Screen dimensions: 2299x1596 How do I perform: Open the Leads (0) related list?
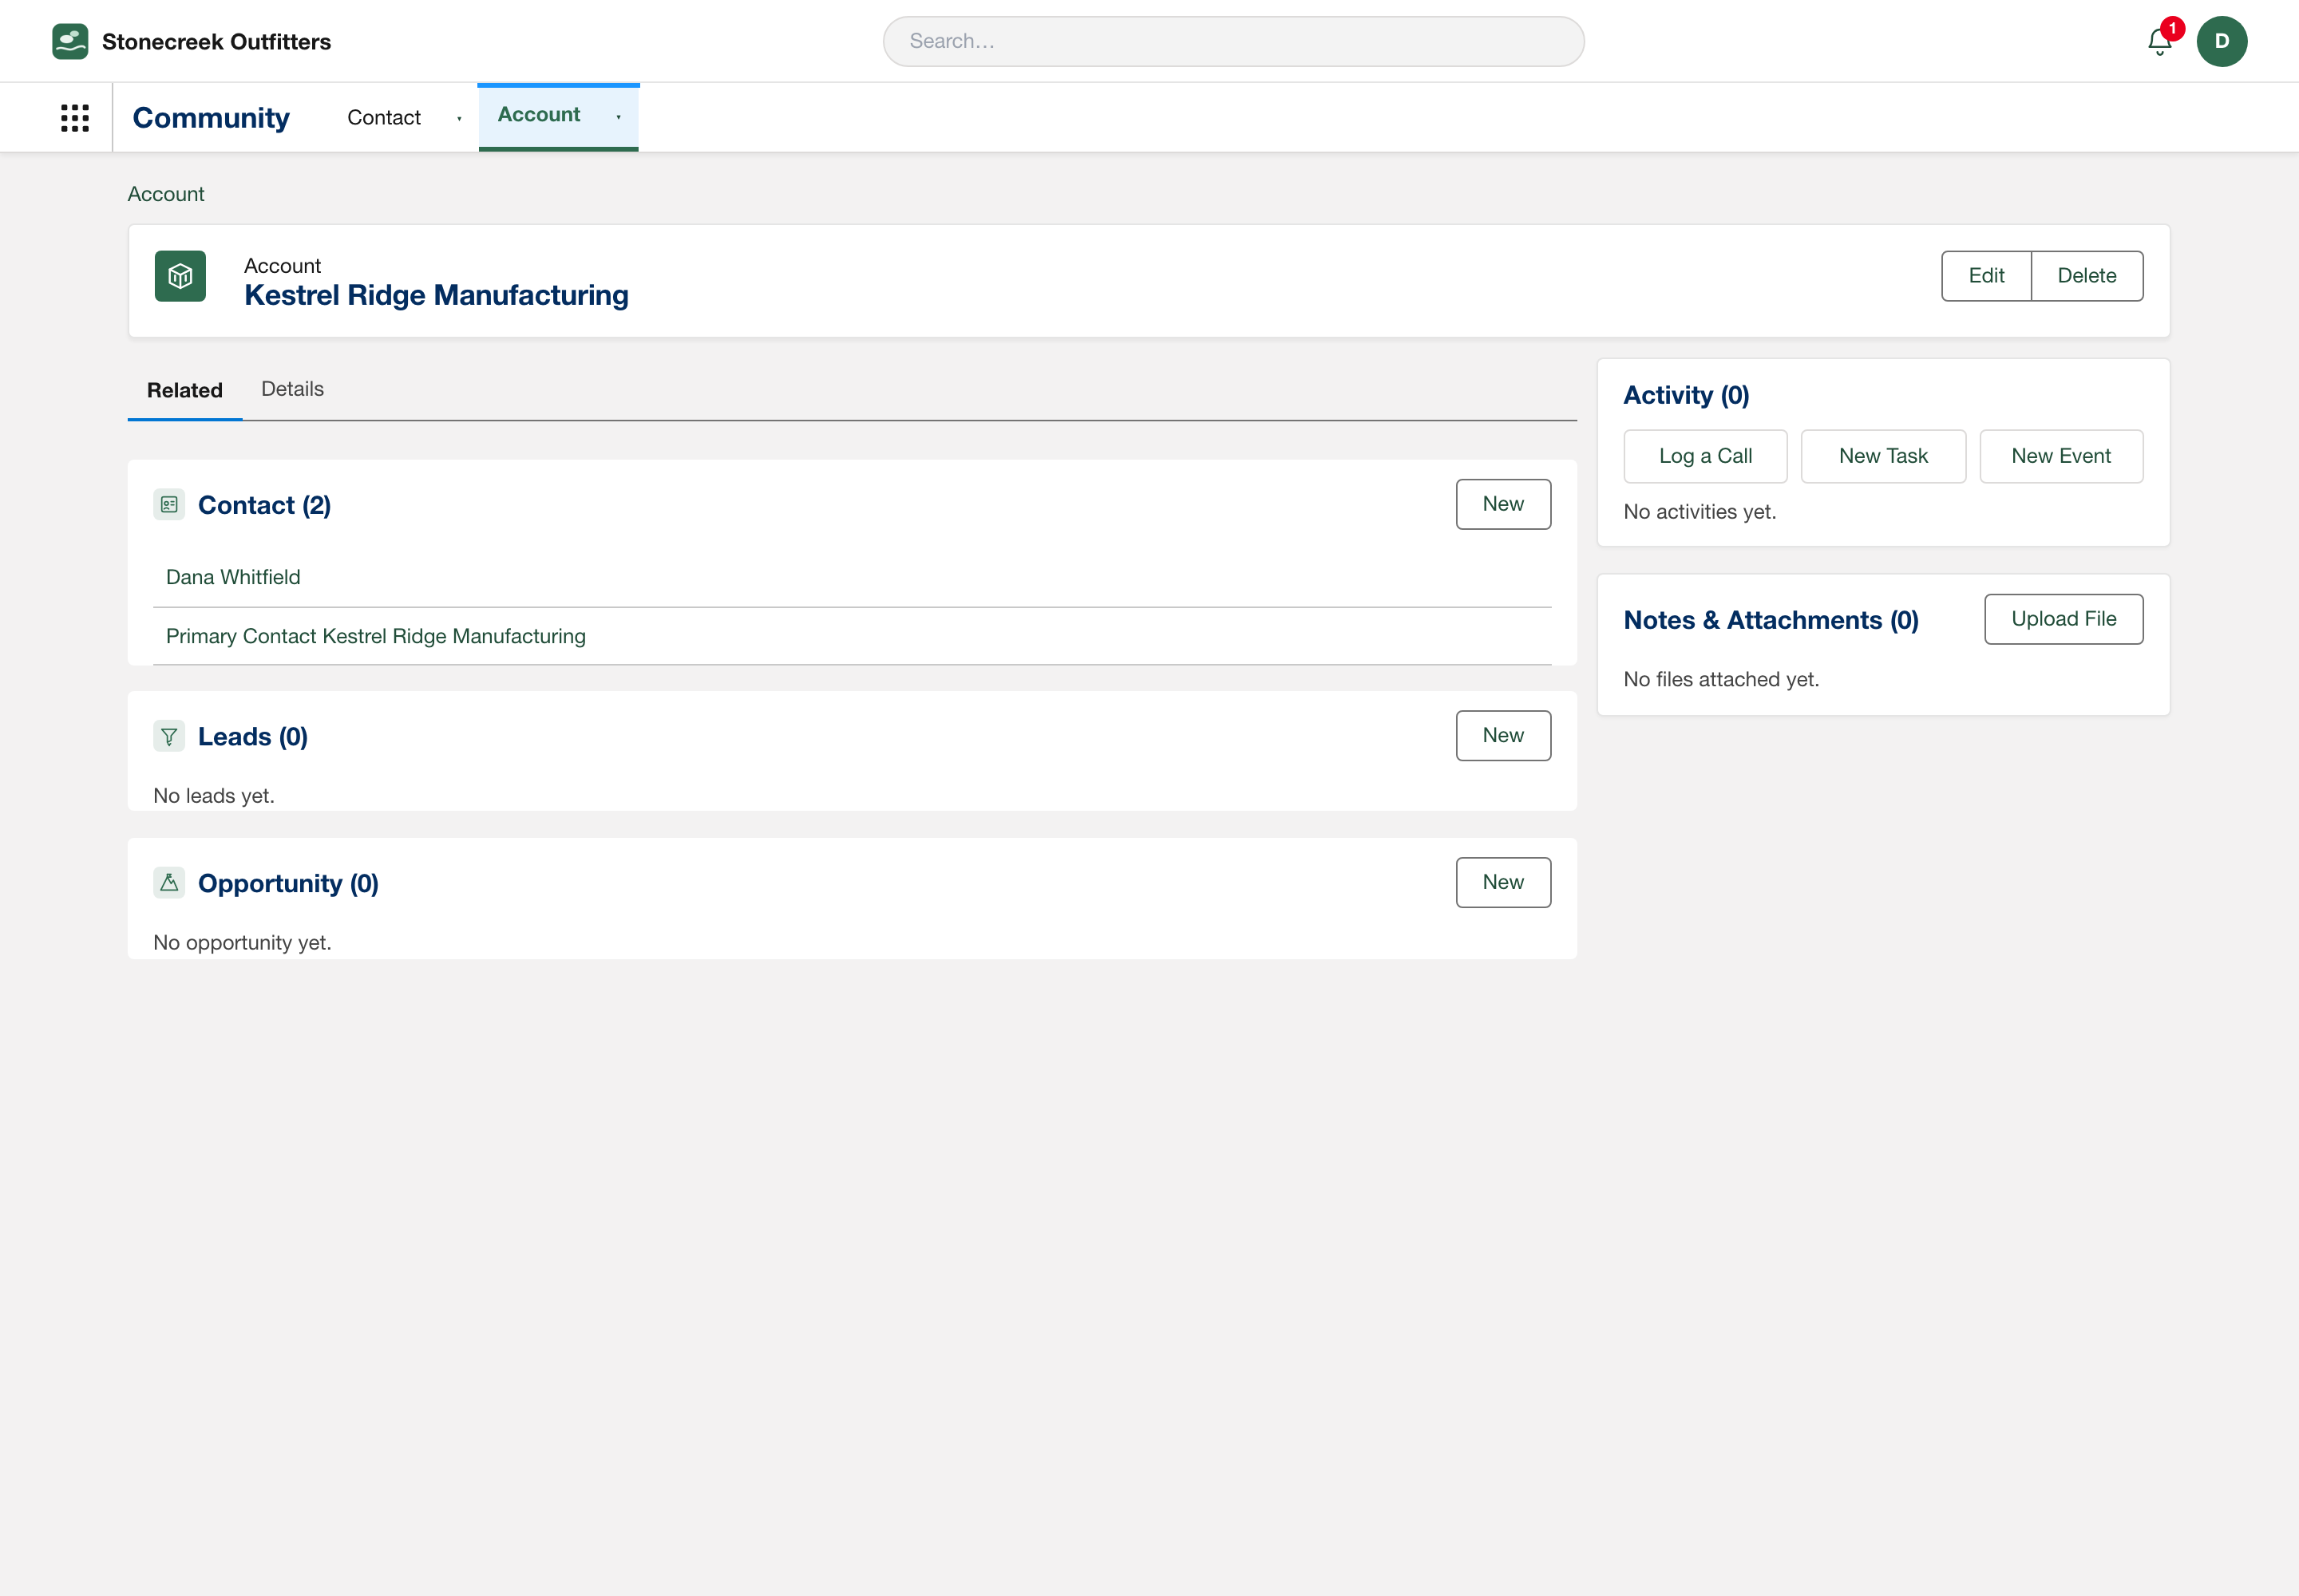(253, 737)
